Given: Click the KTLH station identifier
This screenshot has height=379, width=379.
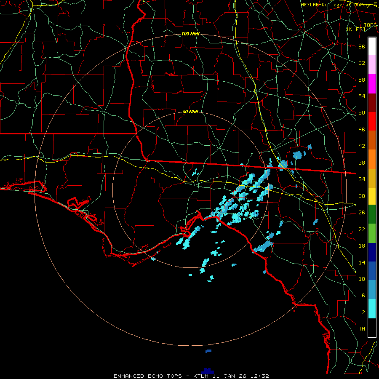Looking at the screenshot, I should click(201, 376).
